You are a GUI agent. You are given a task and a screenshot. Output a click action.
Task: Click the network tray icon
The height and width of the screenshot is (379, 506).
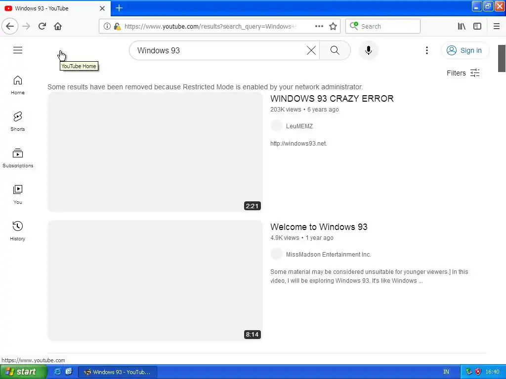coord(469,372)
